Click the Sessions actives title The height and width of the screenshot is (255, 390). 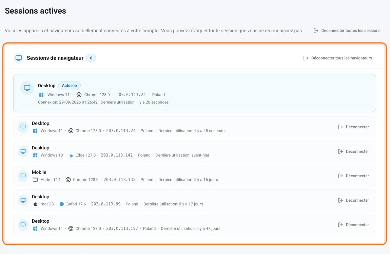tap(36, 11)
